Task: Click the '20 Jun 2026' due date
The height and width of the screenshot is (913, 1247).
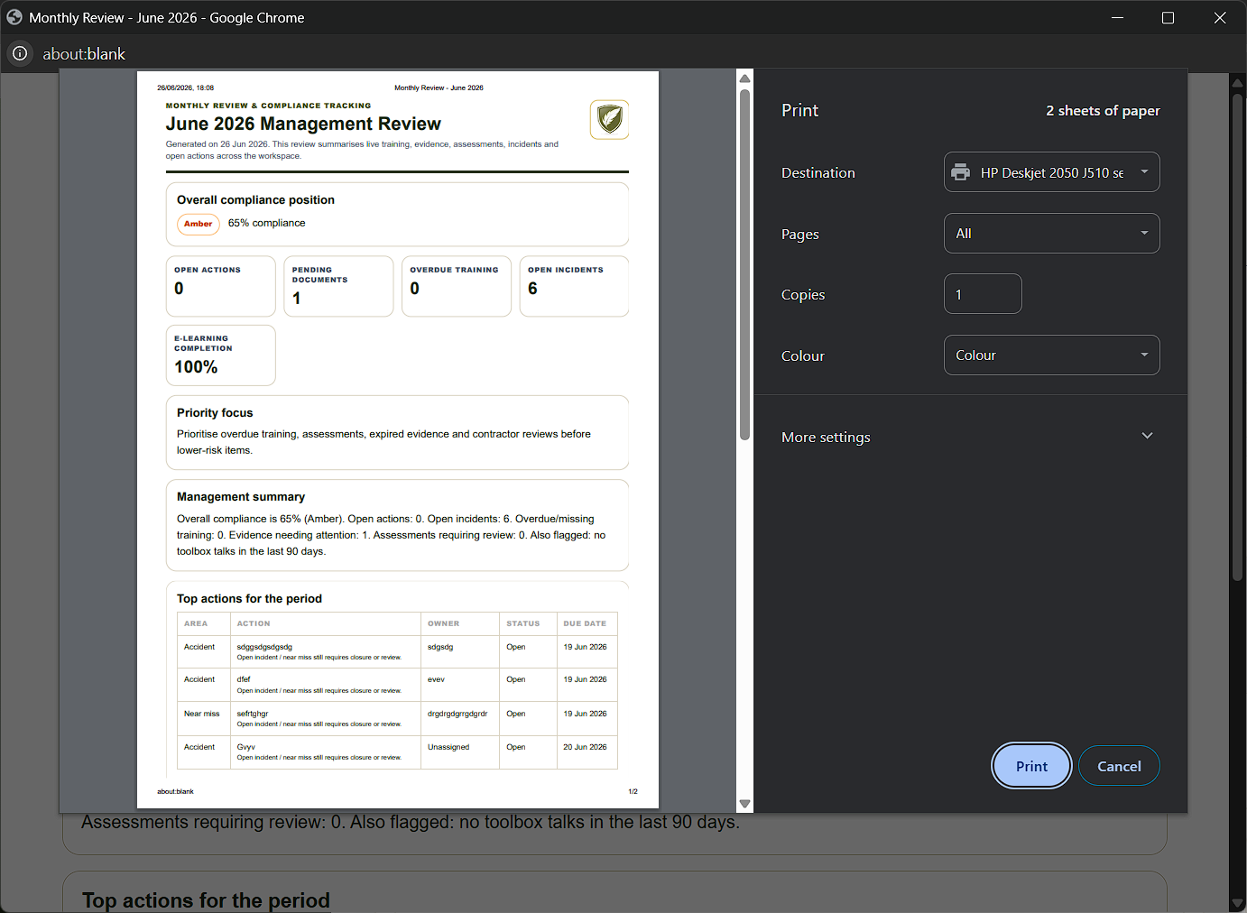Action: point(585,747)
